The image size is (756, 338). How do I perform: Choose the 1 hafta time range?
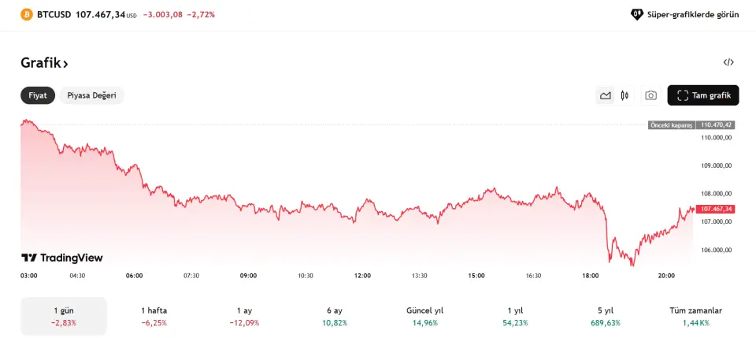pos(154,316)
